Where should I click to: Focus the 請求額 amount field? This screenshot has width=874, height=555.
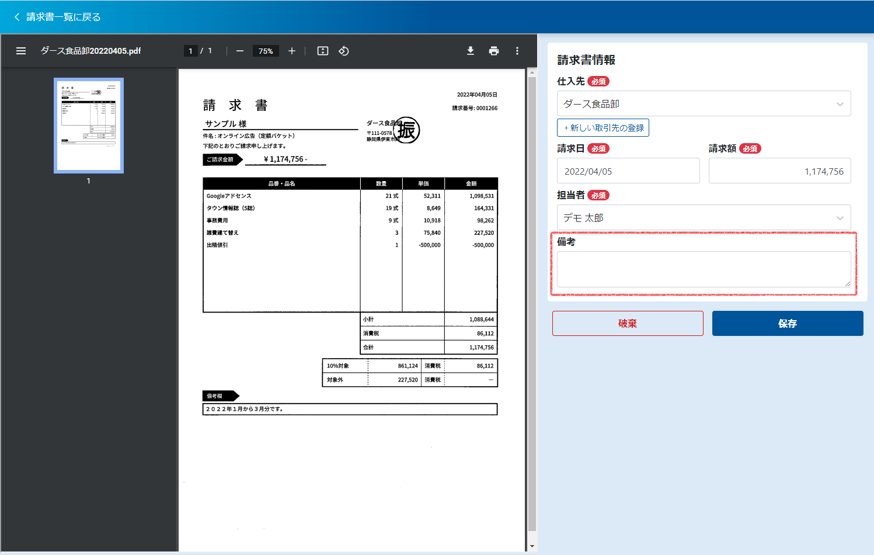[779, 171]
